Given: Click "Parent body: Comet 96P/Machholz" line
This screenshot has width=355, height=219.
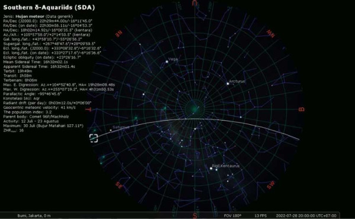Looking at the screenshot, I should coord(36,117).
